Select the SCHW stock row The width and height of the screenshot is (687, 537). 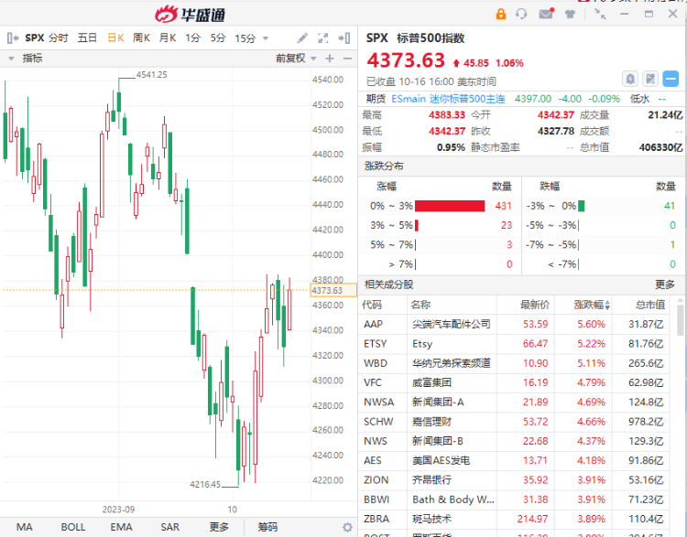point(514,422)
